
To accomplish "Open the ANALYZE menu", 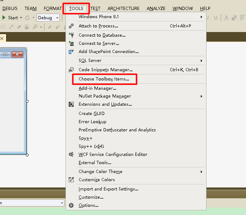I will pyautogui.click(x=156, y=8).
